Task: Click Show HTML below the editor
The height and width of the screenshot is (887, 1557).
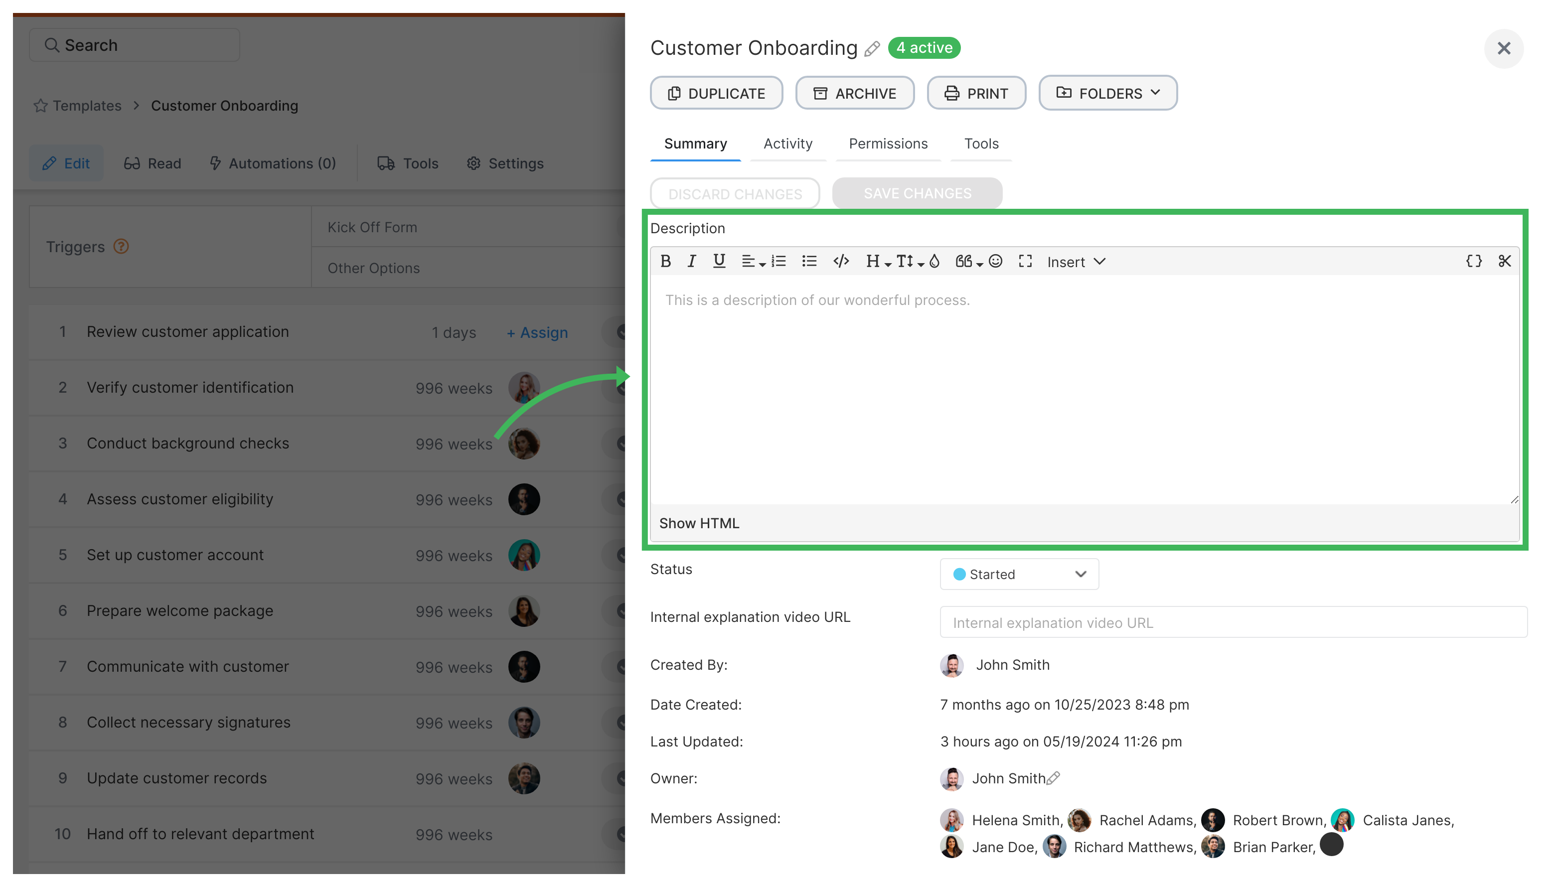Action: (699, 523)
